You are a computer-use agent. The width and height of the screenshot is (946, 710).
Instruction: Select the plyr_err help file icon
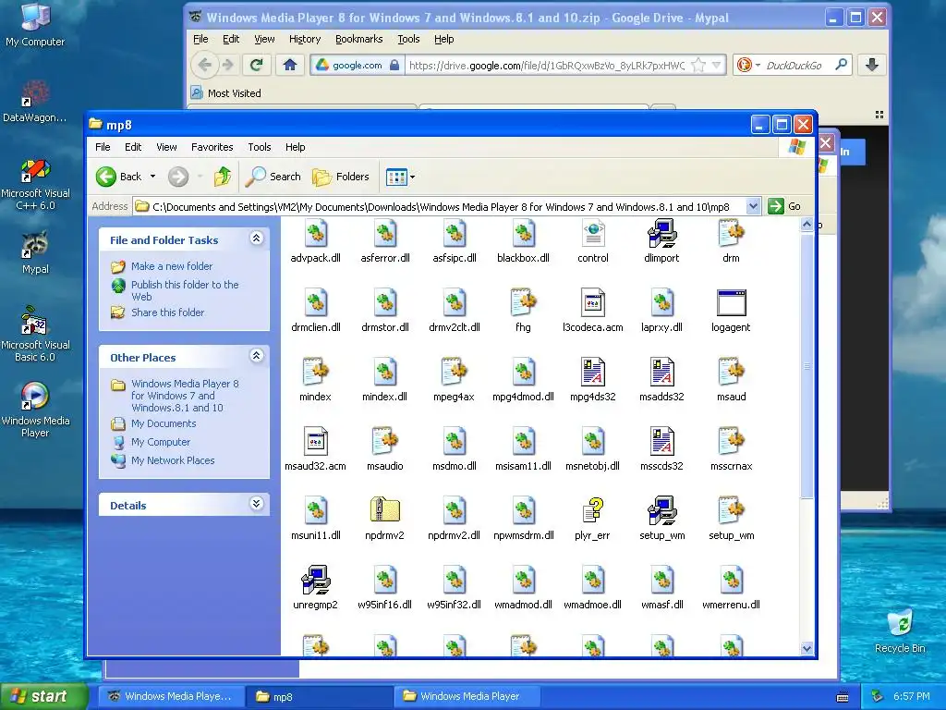[592, 510]
